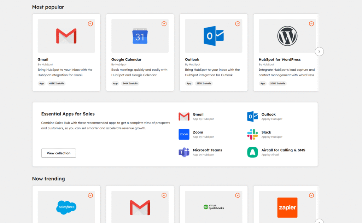Open the Google Calendar app icon
The image size is (362, 223).
coord(140,36)
